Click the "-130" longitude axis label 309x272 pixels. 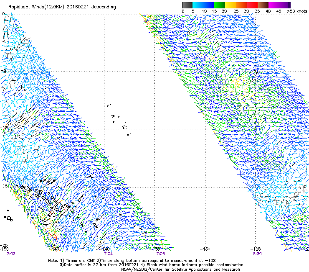click(x=205, y=249)
